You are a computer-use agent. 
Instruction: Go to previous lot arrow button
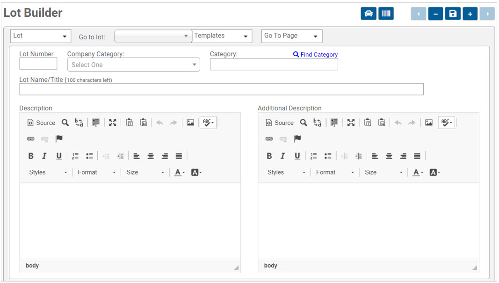click(418, 14)
